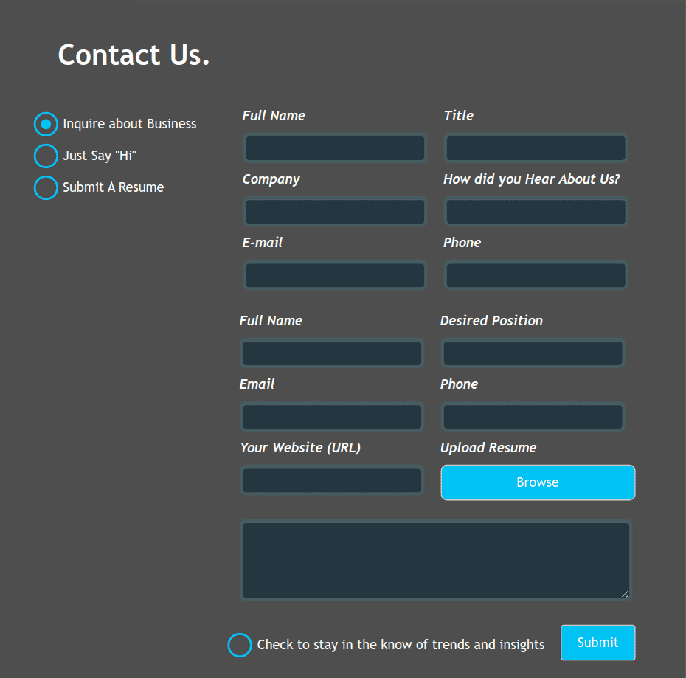The image size is (686, 678).
Task: Select the "How did you Hear About Us?" field
Action: click(x=536, y=211)
